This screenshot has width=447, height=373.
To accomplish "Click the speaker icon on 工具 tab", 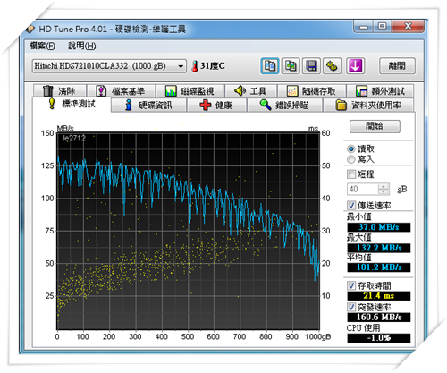I will (240, 90).
